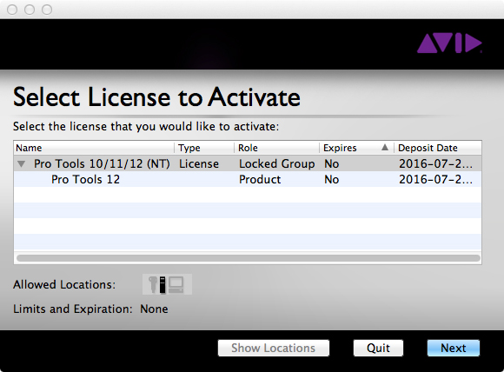
Task: Click the "Product" role cell
Action: [260, 179]
